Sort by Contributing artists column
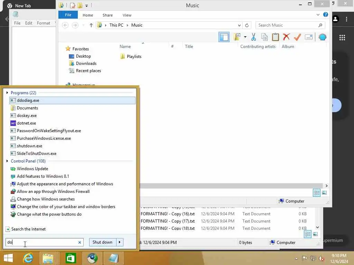Screen dimensions: 354x265 coord(258,47)
